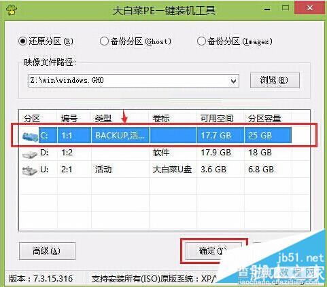Click the version 7.3.15.316 status text
The height and width of the screenshot is (287, 327).
pyautogui.click(x=41, y=278)
